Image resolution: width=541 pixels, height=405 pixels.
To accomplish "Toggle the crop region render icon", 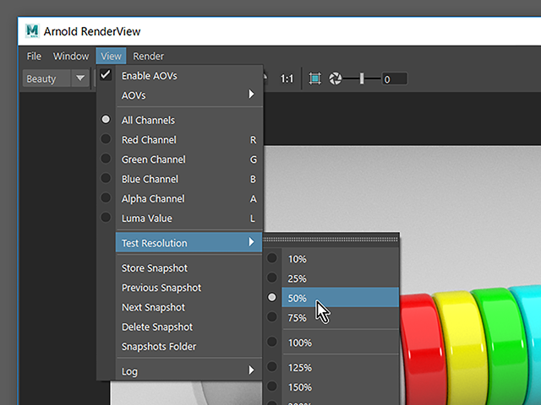I will pos(314,78).
